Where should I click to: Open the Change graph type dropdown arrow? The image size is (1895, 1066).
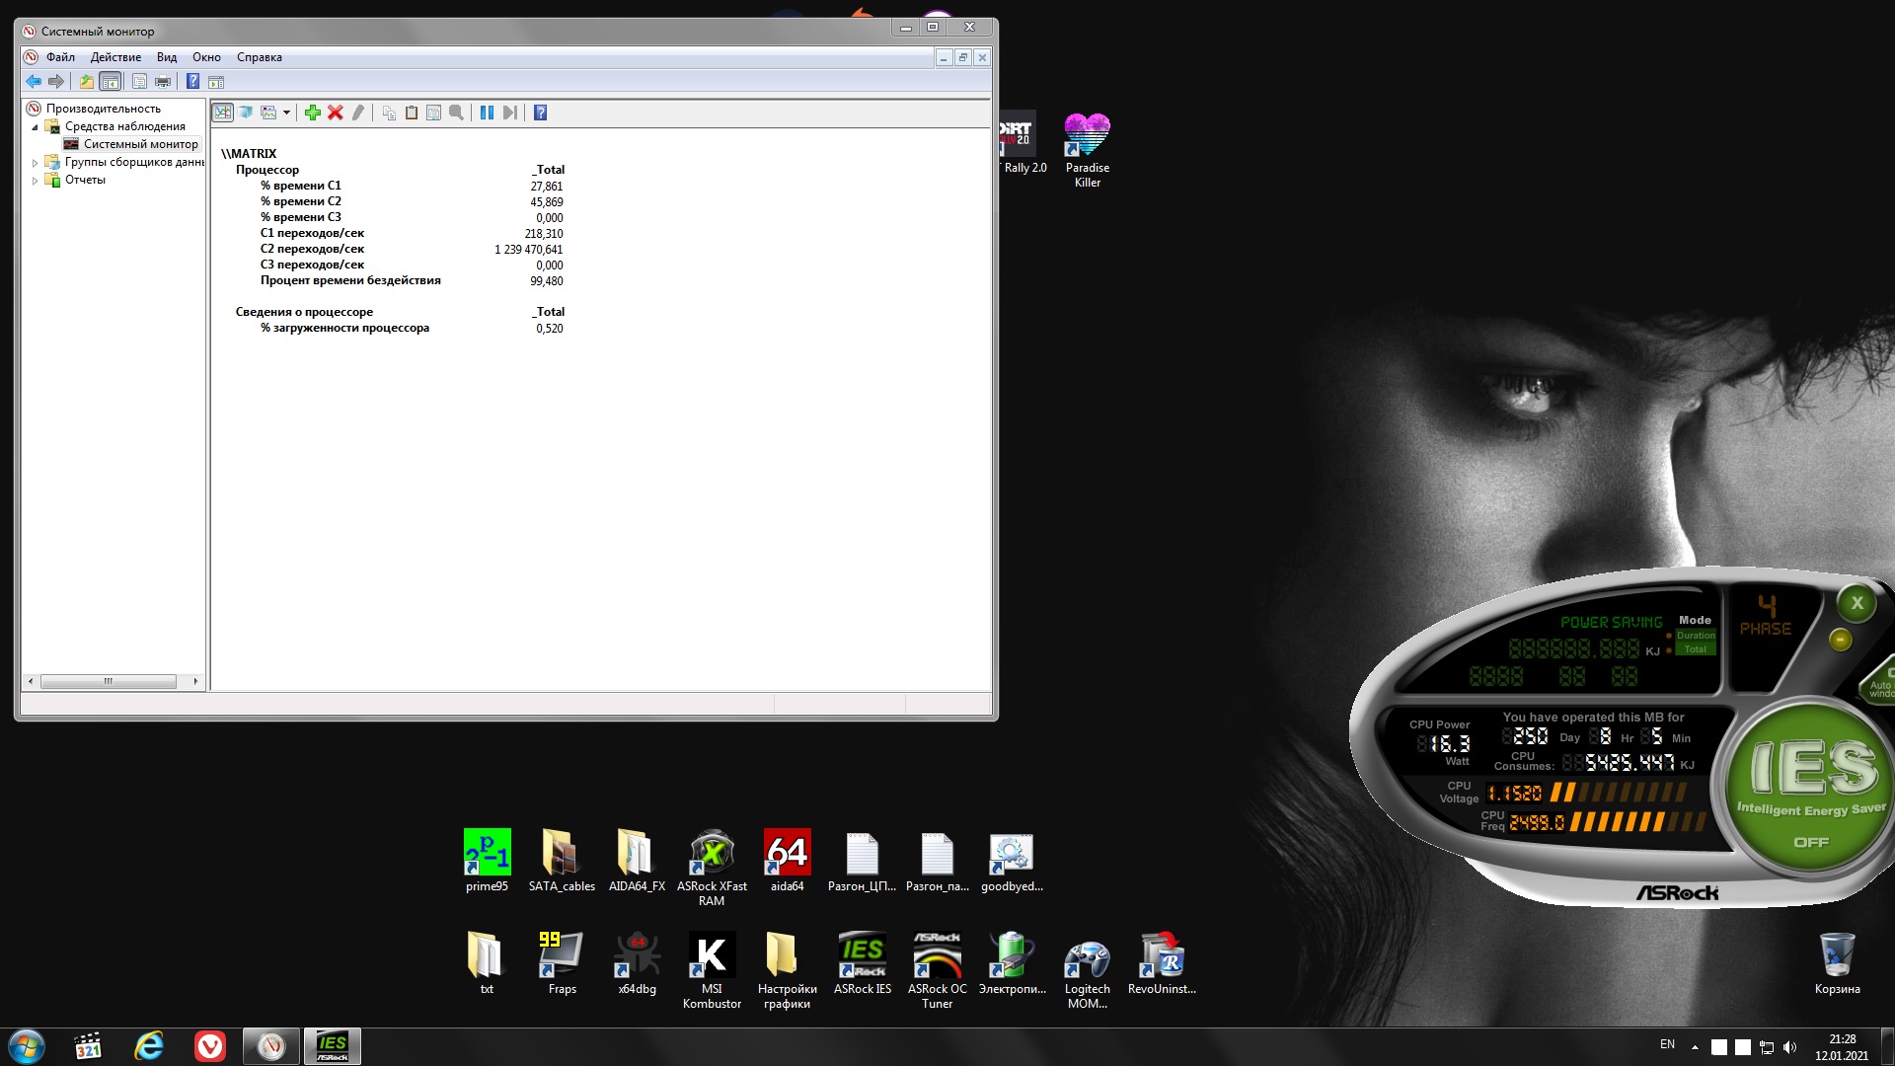tap(286, 113)
